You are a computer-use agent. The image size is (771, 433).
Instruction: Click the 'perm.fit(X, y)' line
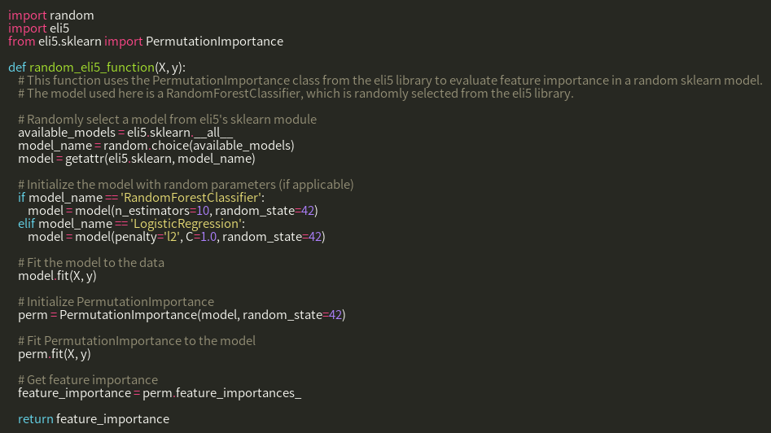pyautogui.click(x=55, y=354)
